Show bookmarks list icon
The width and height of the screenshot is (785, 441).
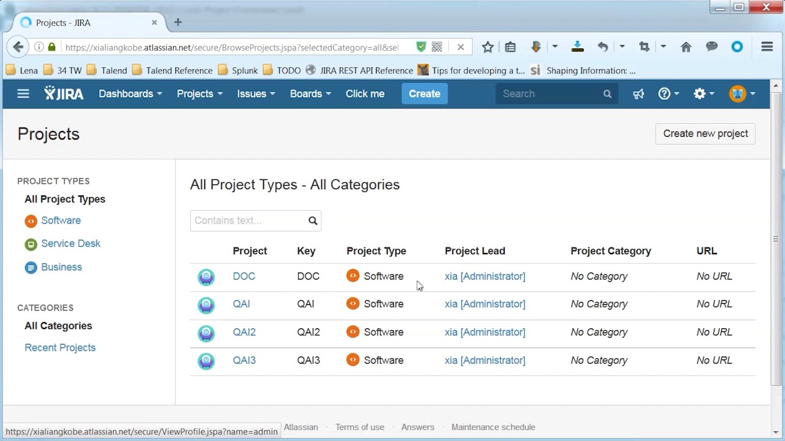(510, 47)
